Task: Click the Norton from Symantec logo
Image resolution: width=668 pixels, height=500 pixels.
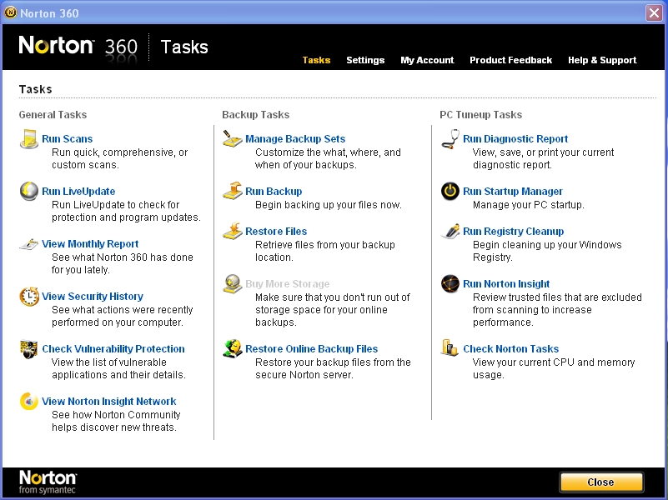Action: pyautogui.click(x=48, y=482)
